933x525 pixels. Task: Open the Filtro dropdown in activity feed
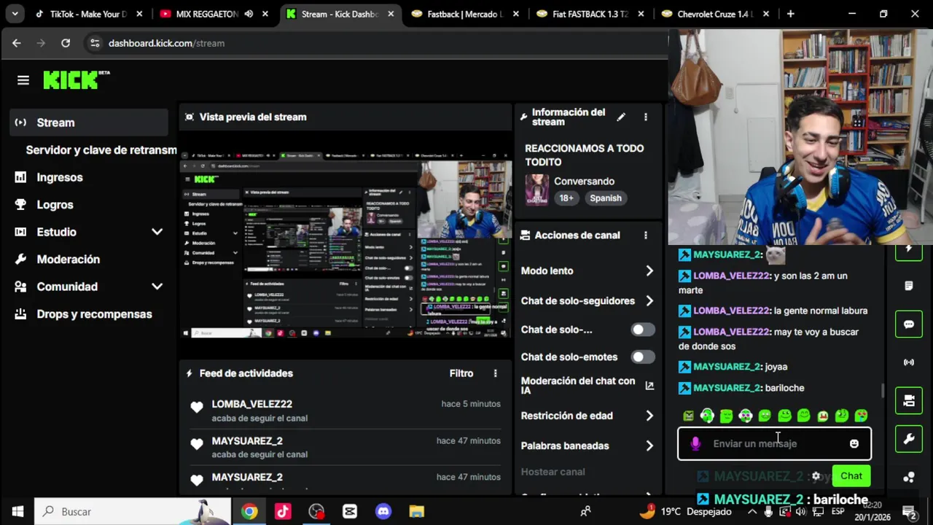461,373
